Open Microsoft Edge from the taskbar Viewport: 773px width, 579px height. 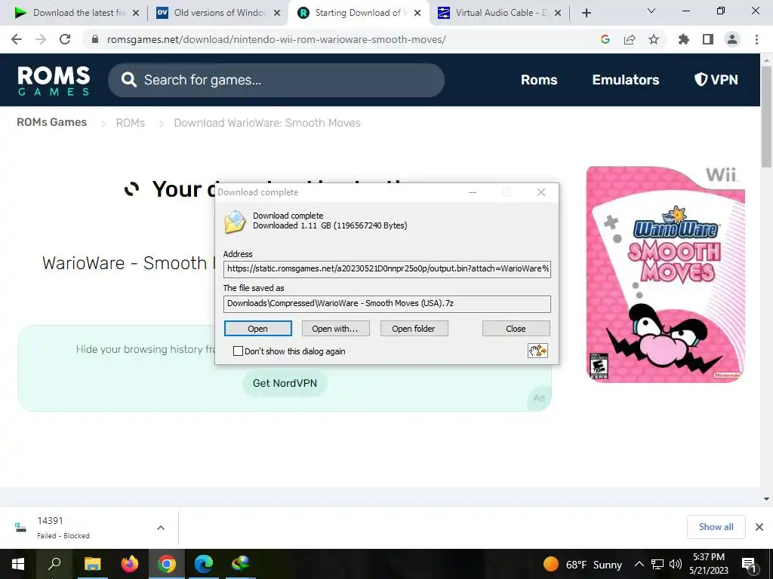click(x=204, y=564)
